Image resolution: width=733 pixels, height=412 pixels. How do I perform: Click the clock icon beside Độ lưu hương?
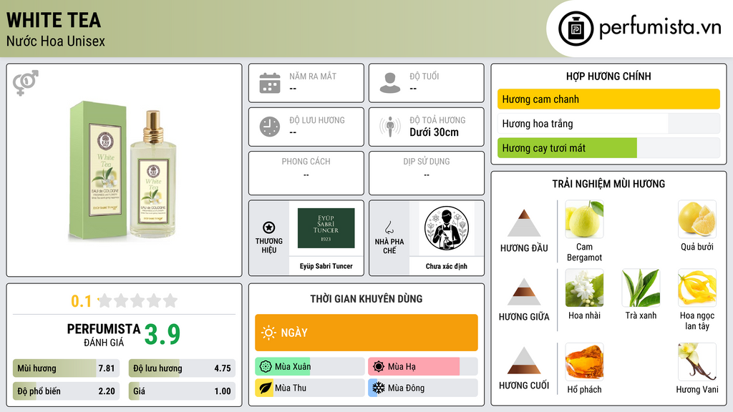[270, 127]
